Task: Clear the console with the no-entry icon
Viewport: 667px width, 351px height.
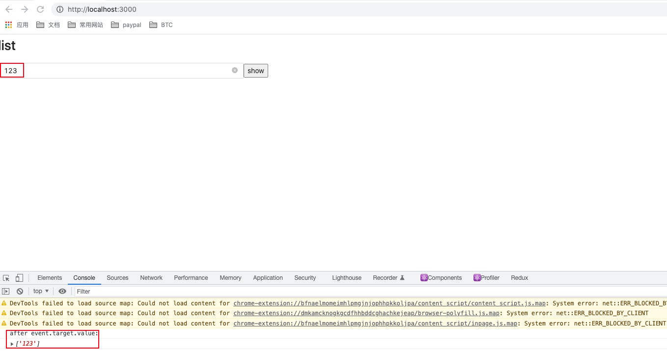Action: (x=20, y=291)
